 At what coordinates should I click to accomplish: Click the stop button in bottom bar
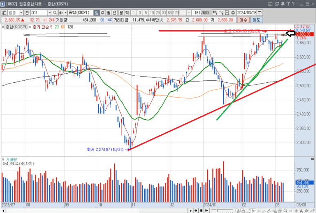(201, 211)
